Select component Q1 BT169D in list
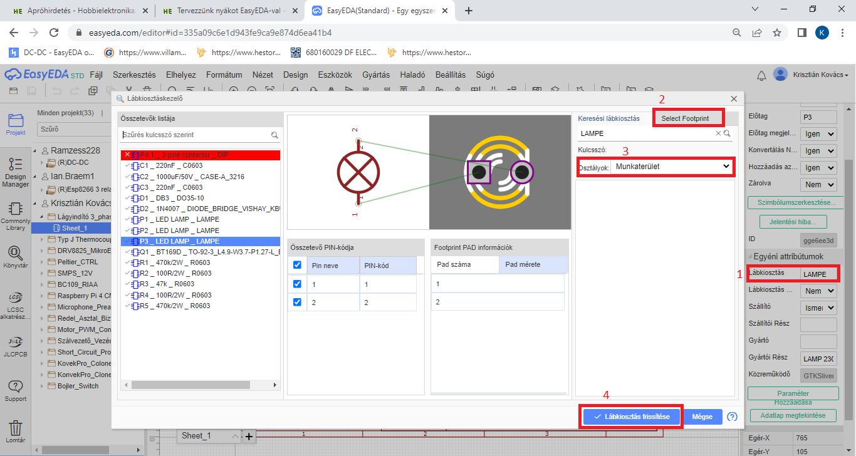Viewport: 856px width, 456px height. coord(200,252)
